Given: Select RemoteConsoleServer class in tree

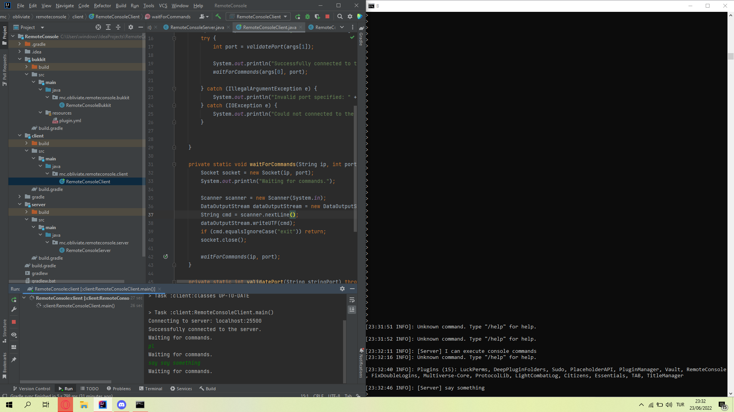Looking at the screenshot, I should click(x=88, y=250).
